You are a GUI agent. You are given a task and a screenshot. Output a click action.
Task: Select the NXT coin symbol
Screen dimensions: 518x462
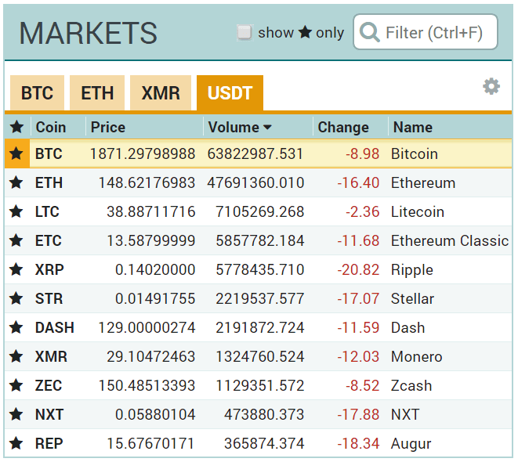pyautogui.click(x=49, y=414)
